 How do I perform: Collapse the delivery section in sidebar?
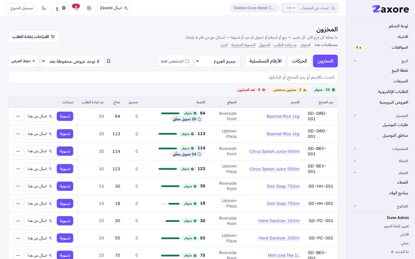[x=355, y=116]
